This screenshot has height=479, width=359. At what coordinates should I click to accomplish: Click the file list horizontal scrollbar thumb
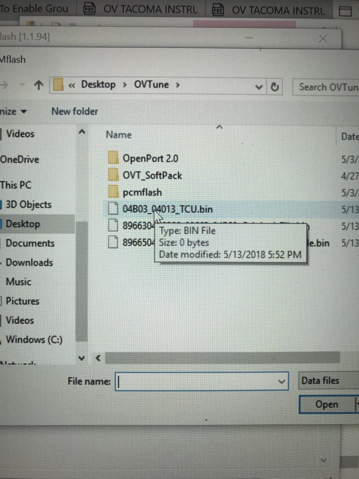tap(223, 358)
